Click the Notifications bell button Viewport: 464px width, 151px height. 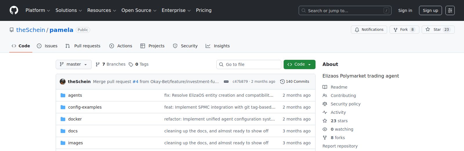(369, 30)
